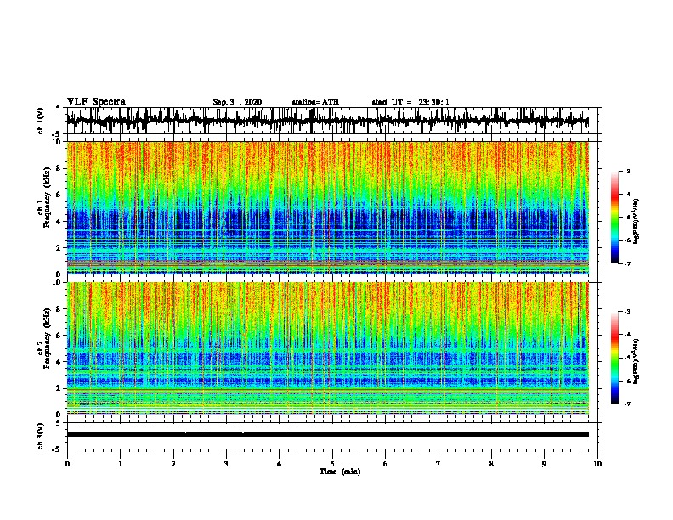This screenshot has width=673, height=520.
Task: Click the ch.1 spectrogram color scale bar
Action: point(615,218)
